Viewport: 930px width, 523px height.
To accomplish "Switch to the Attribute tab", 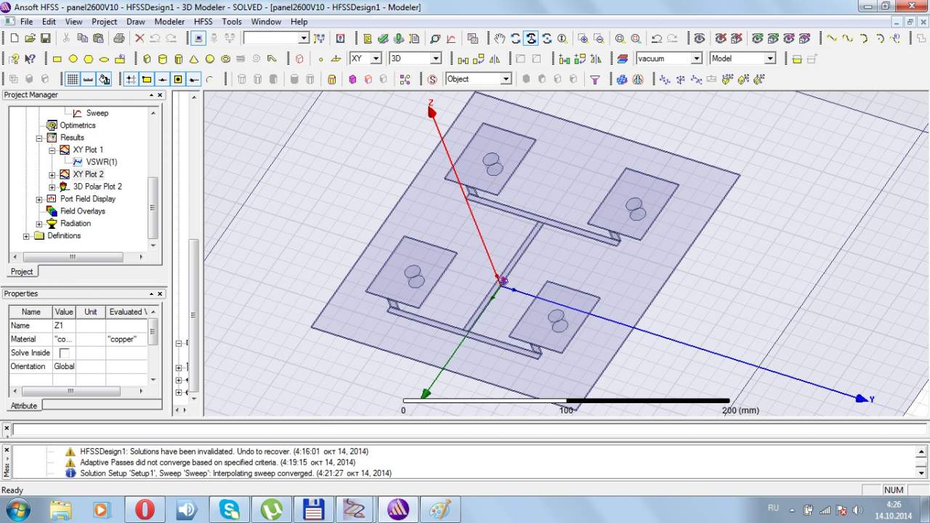I will pos(24,406).
